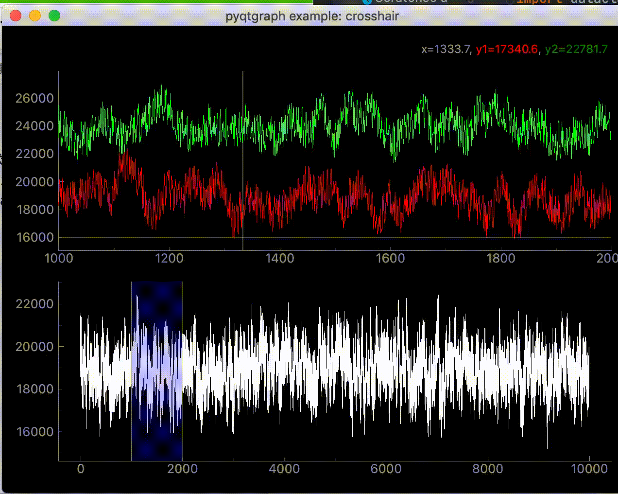Maximize window with the green button
The image size is (618, 494).
[54, 16]
